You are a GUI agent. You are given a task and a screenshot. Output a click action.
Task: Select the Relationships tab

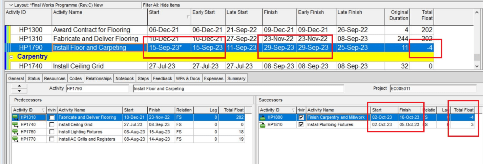point(99,78)
